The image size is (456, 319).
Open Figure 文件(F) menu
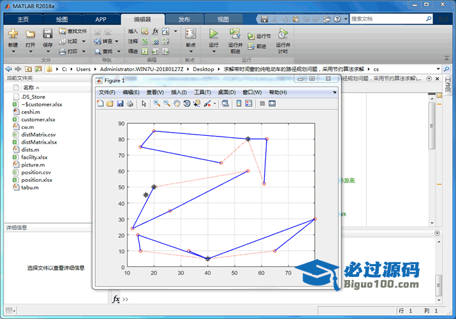pyautogui.click(x=107, y=92)
